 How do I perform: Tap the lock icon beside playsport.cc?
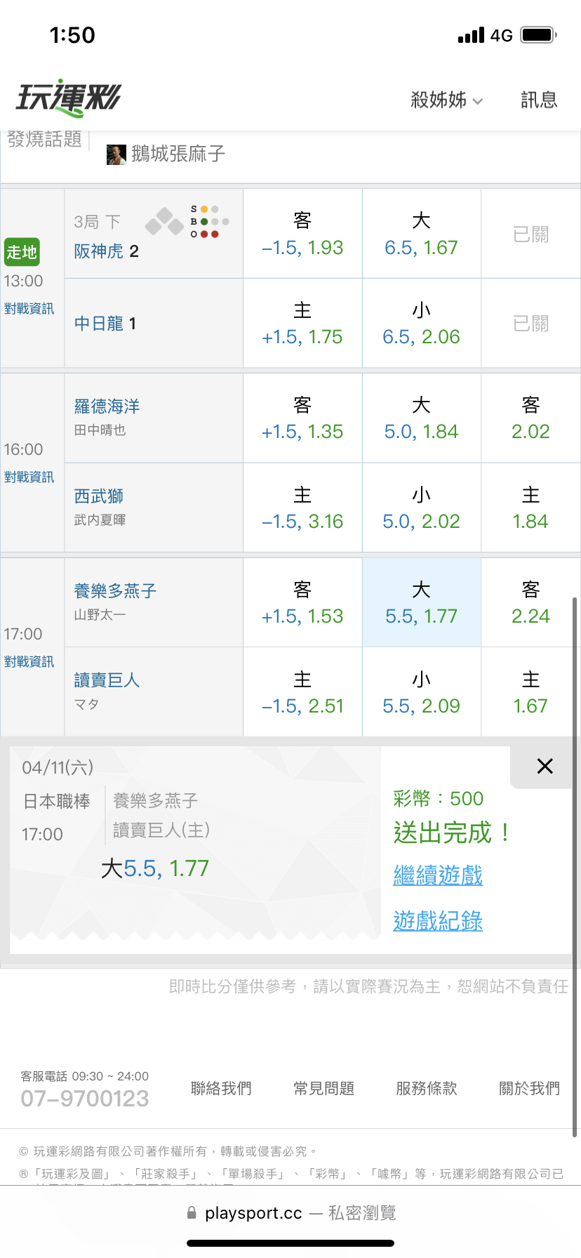pos(192,1213)
